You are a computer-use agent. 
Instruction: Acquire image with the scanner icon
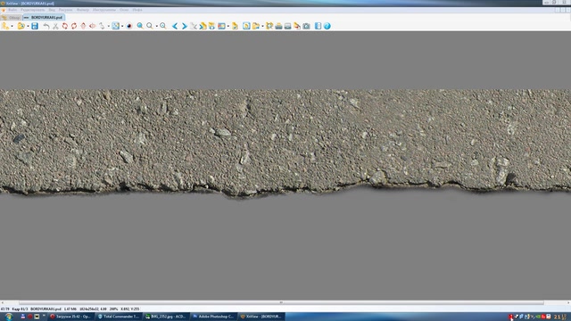tap(287, 26)
